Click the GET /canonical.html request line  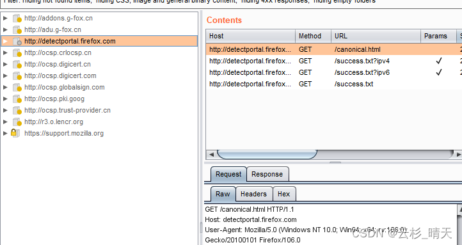click(250, 209)
